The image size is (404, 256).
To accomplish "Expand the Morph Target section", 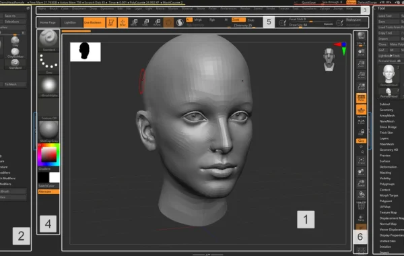I will 389,195.
